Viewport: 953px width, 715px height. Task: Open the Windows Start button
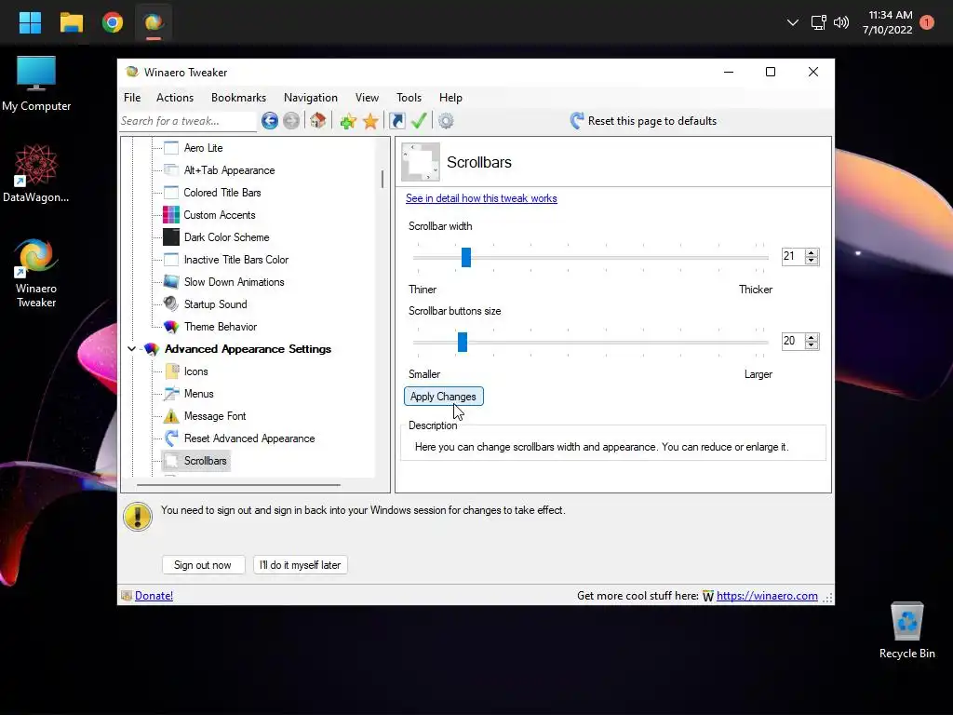(x=30, y=22)
